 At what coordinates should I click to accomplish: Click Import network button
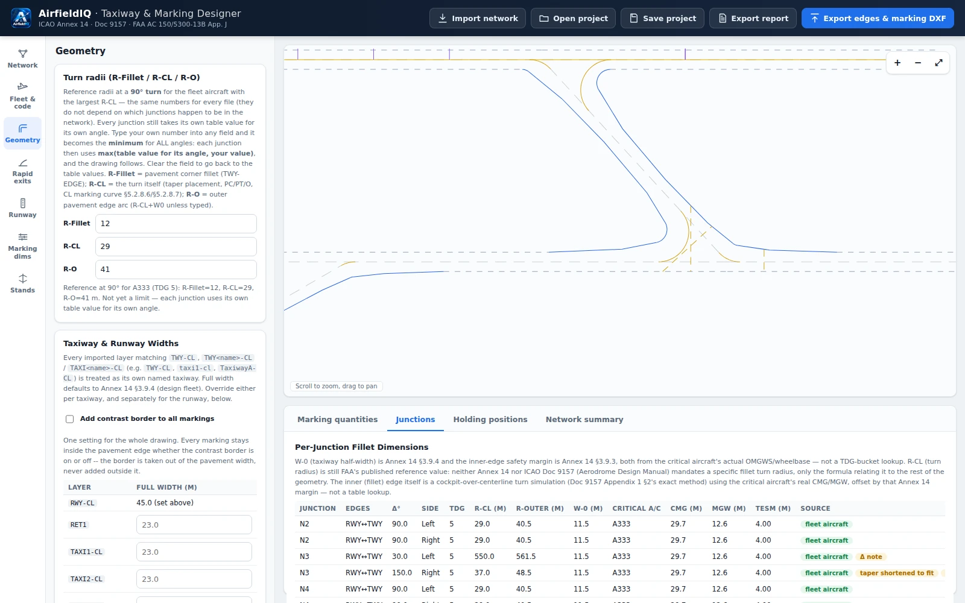tap(478, 18)
